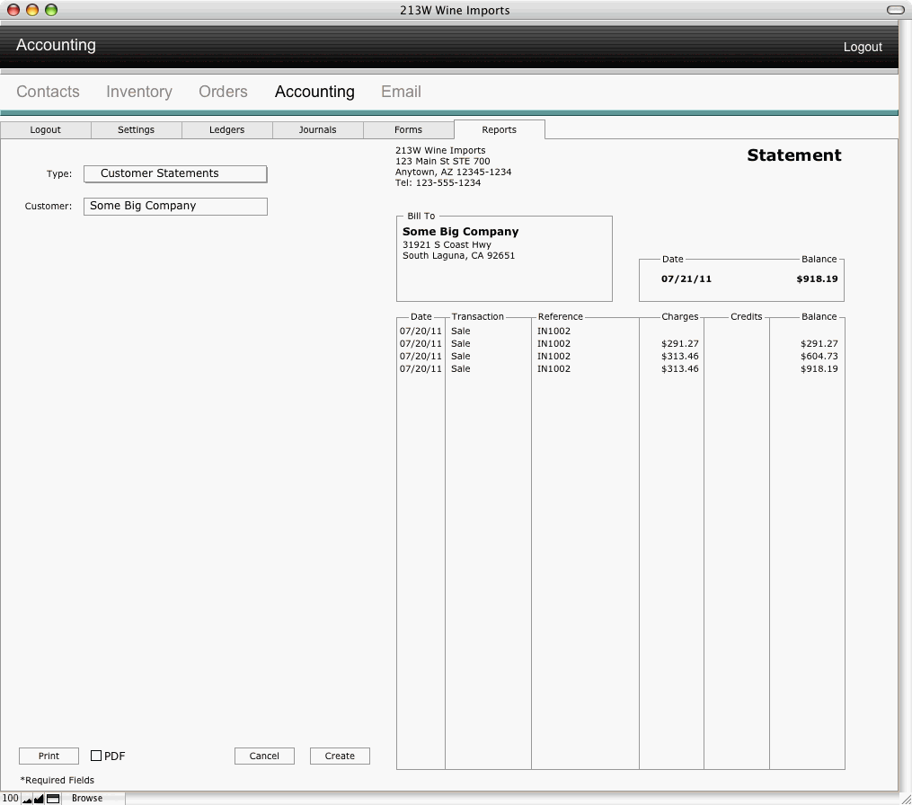Screen dimensions: 912x805
Task: Open the Customer field showing Some Big Company
Action: [175, 206]
